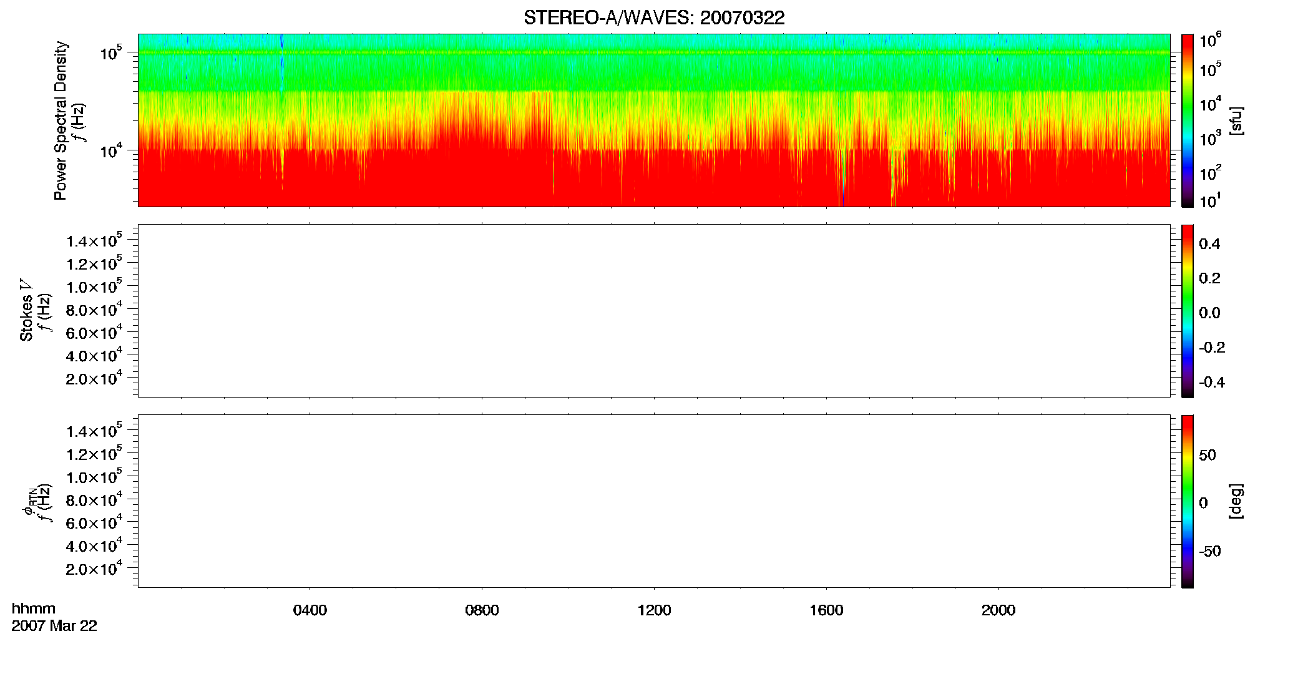Image resolution: width=1308 pixels, height=674 pixels.
Task: Click the "-50" label on the degree color bar
Action: click(x=1210, y=552)
